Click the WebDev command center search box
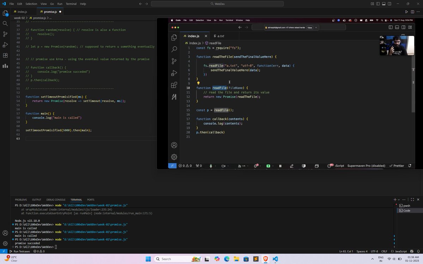 217,4
